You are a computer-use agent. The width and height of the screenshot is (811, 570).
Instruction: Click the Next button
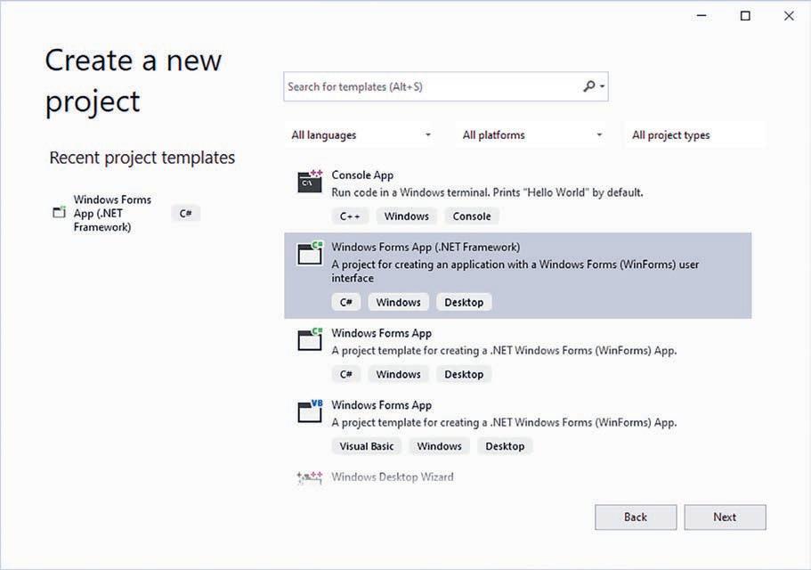[x=725, y=517]
